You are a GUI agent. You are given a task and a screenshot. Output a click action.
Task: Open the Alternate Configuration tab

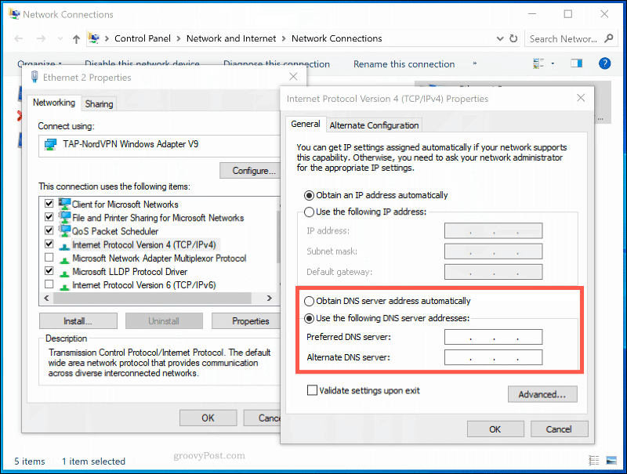point(375,125)
